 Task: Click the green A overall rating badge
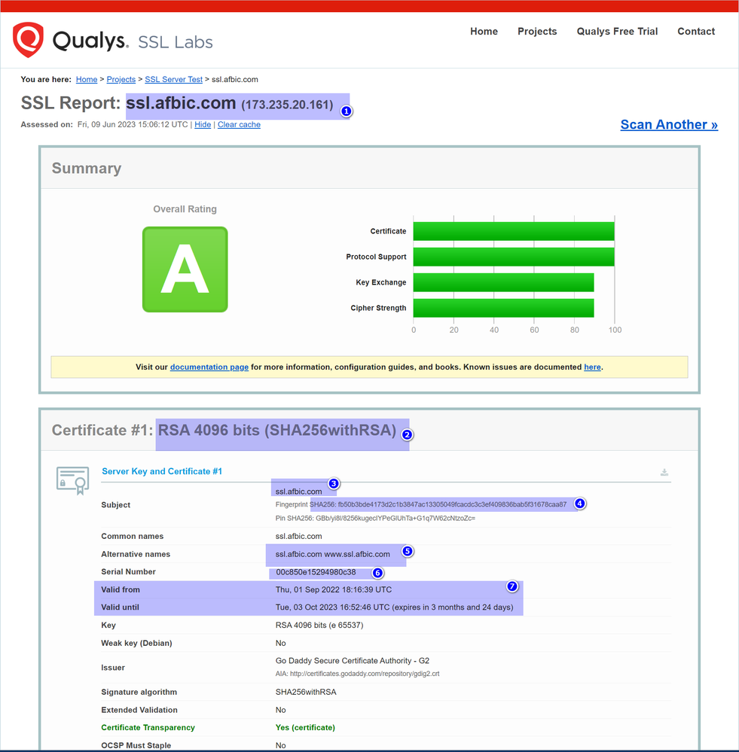pyautogui.click(x=185, y=269)
